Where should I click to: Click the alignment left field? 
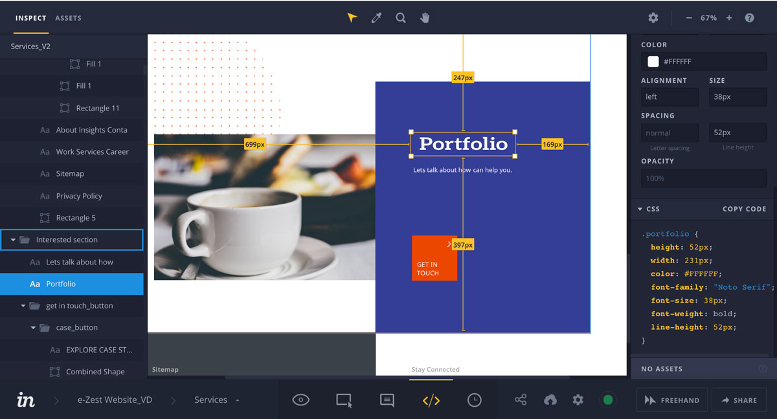point(670,97)
